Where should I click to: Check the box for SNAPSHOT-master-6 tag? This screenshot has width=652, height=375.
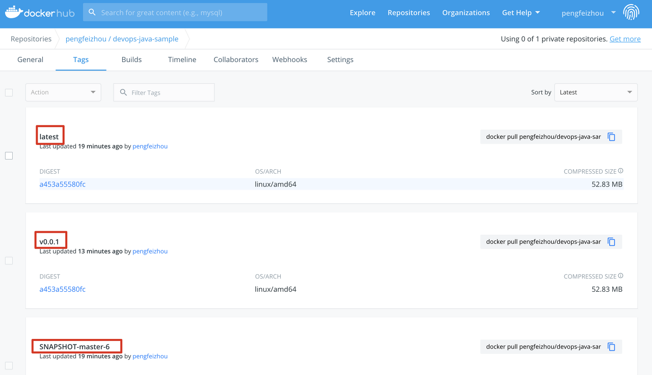point(9,365)
